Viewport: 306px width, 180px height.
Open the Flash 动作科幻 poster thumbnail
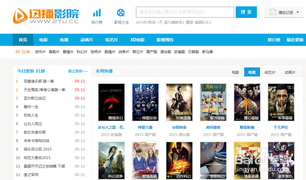(179, 160)
